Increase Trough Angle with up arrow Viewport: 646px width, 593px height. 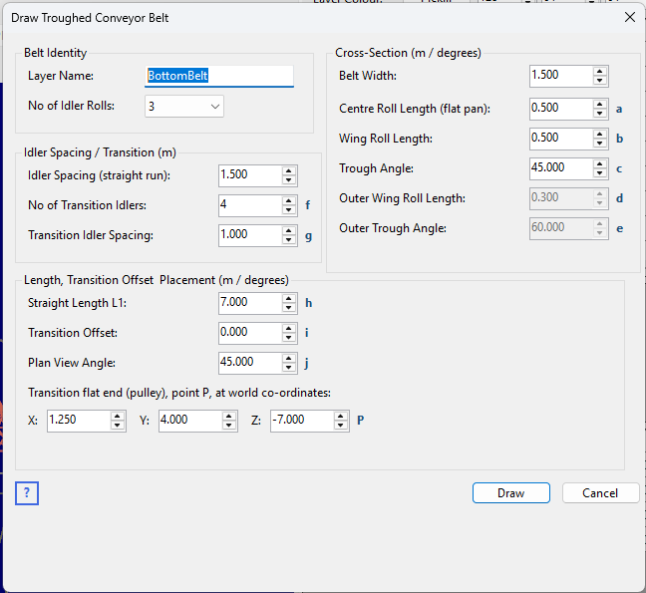600,163
